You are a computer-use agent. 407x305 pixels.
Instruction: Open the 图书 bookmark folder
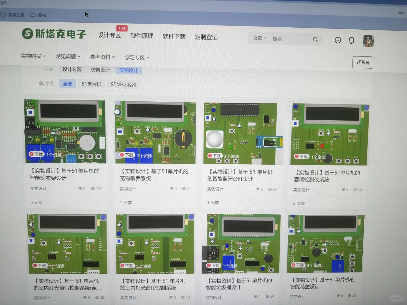[38, 15]
